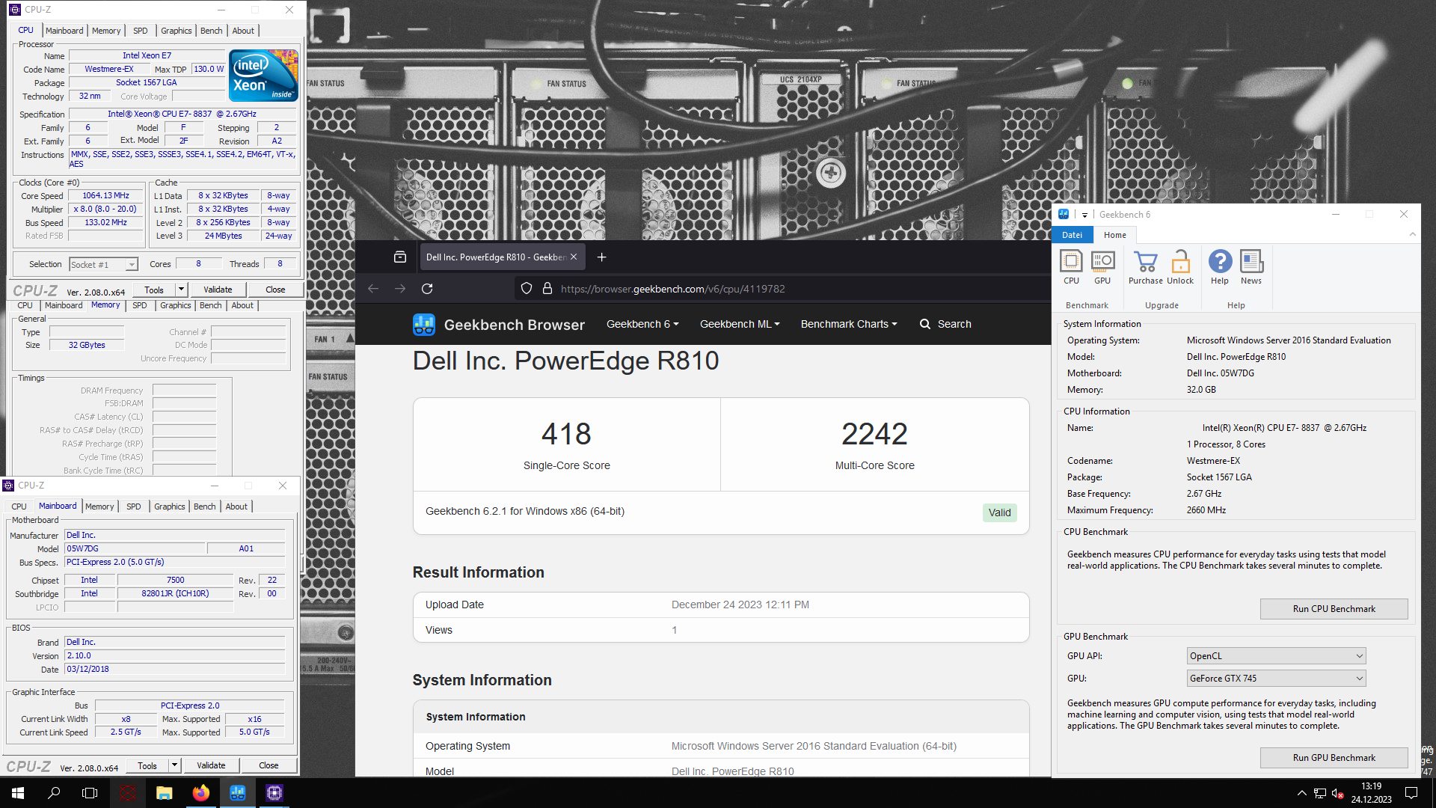Click the 418 Single-Core Score

click(x=566, y=434)
